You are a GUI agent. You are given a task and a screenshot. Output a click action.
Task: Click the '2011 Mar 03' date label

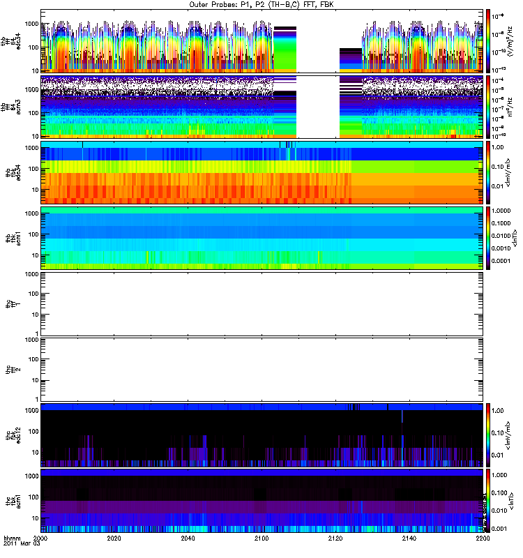pos(22,544)
